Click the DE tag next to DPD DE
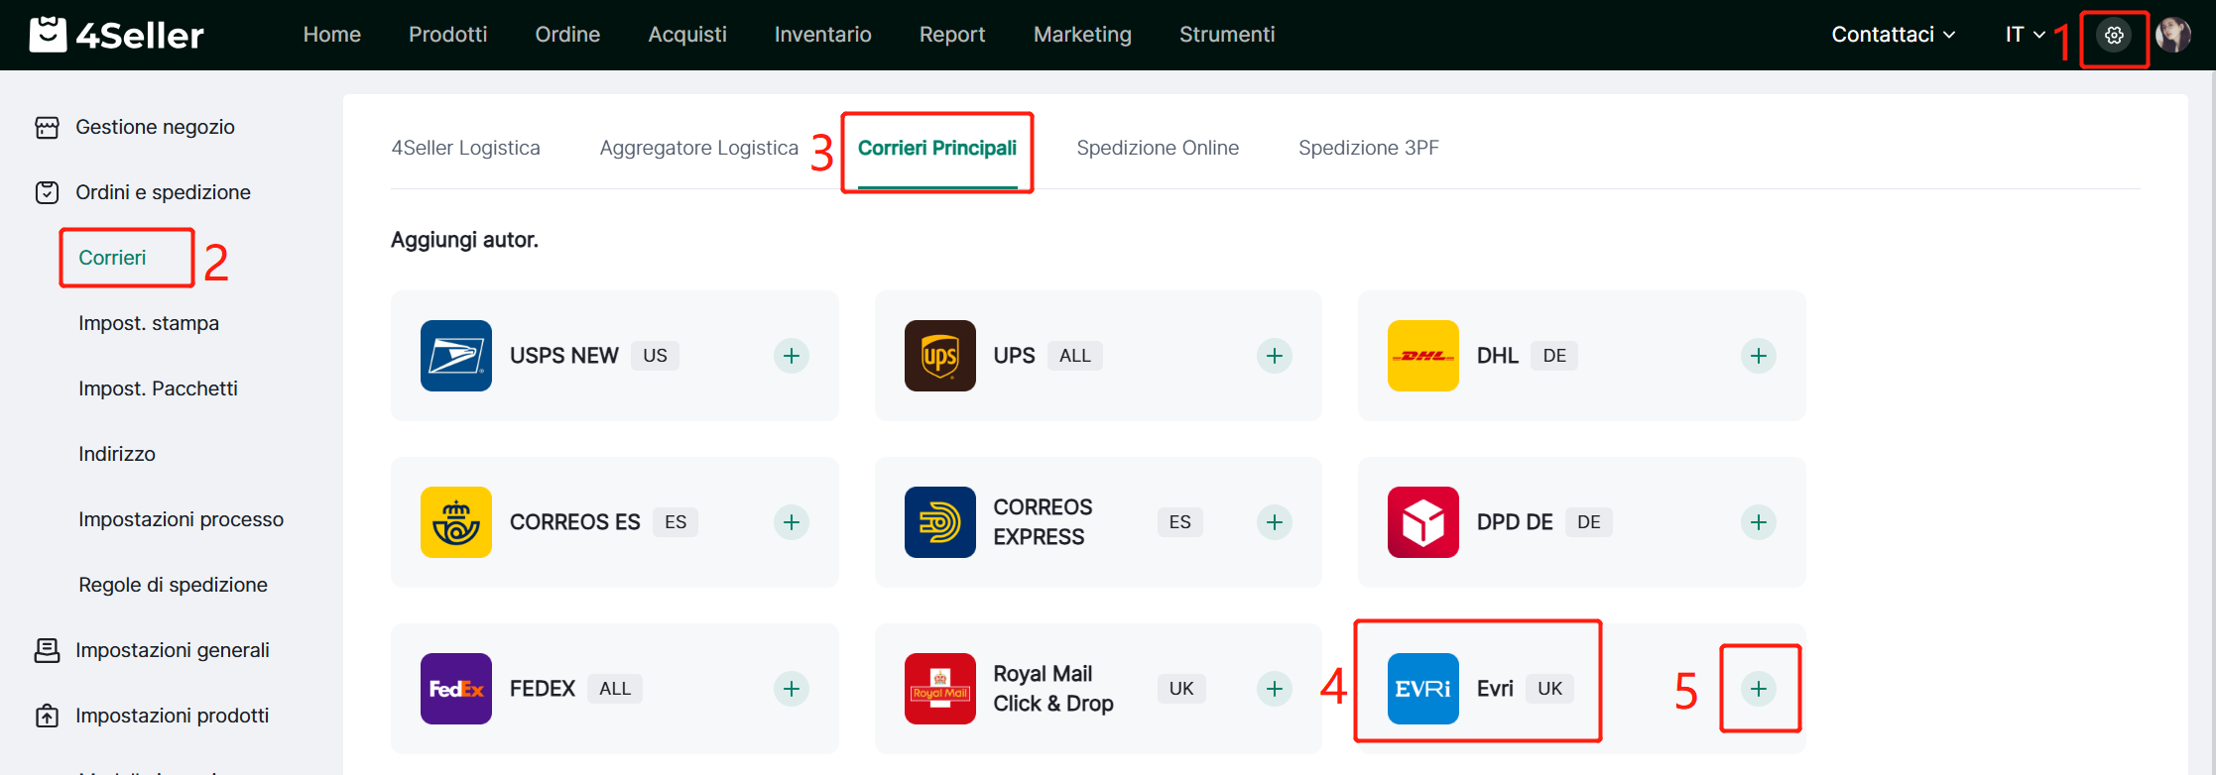Screen dimensions: 2216x775 pos(1589,522)
